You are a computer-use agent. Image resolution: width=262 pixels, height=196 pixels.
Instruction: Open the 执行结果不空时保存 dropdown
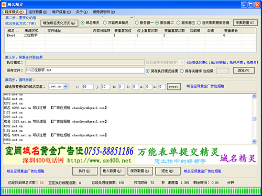point(165,63)
